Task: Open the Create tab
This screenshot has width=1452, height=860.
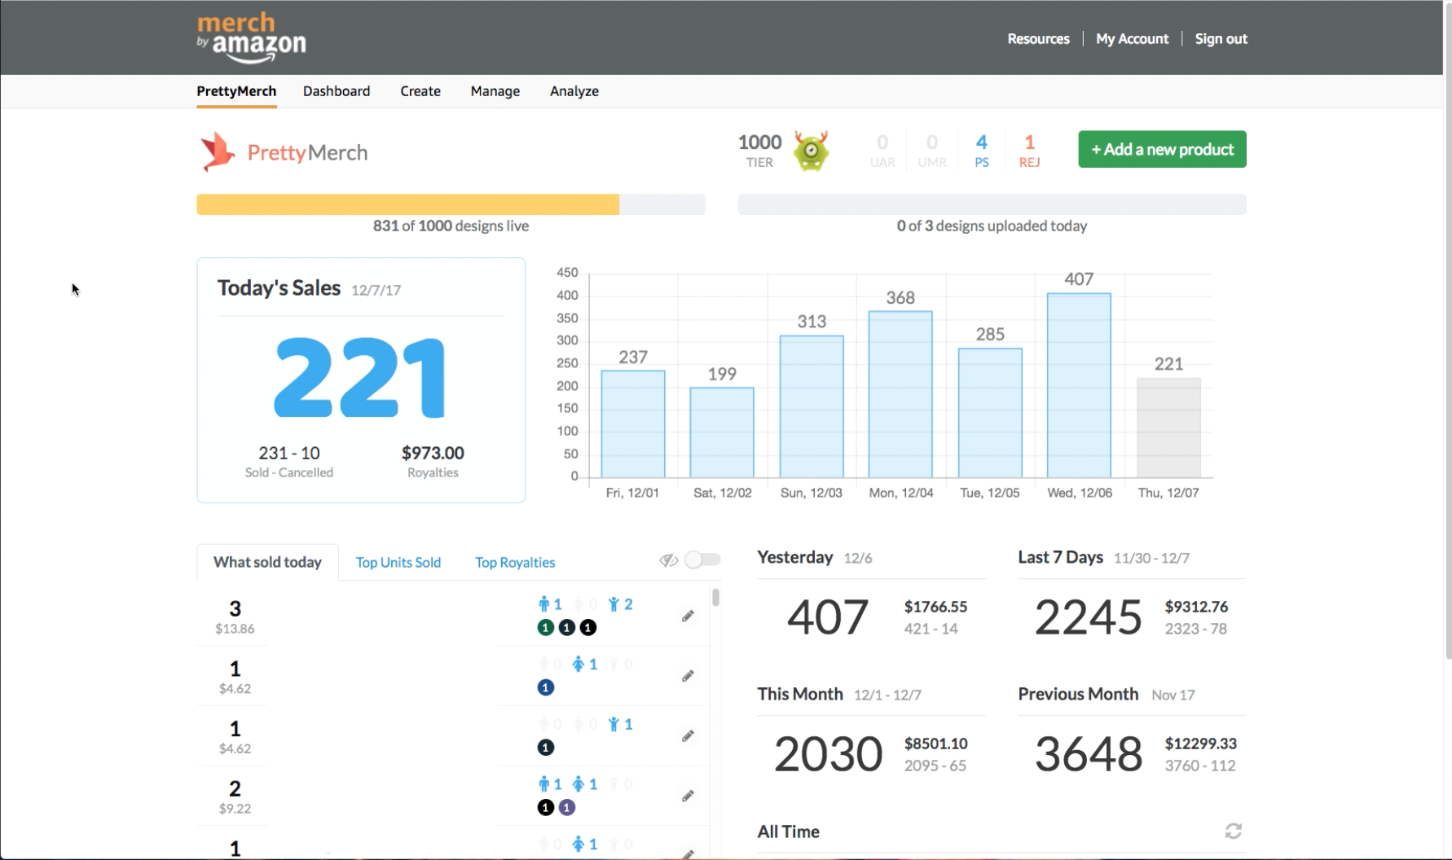Action: click(x=420, y=91)
